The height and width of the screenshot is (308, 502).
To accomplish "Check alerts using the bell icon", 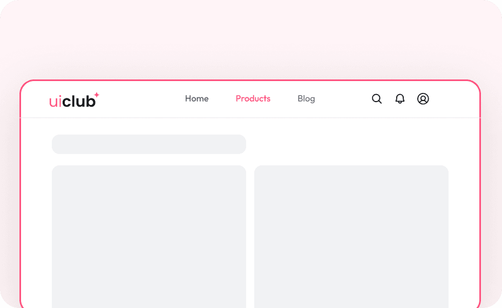I will [x=400, y=99].
